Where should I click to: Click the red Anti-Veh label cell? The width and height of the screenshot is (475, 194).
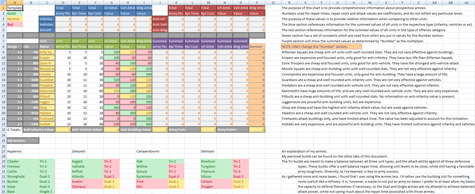(160, 24)
